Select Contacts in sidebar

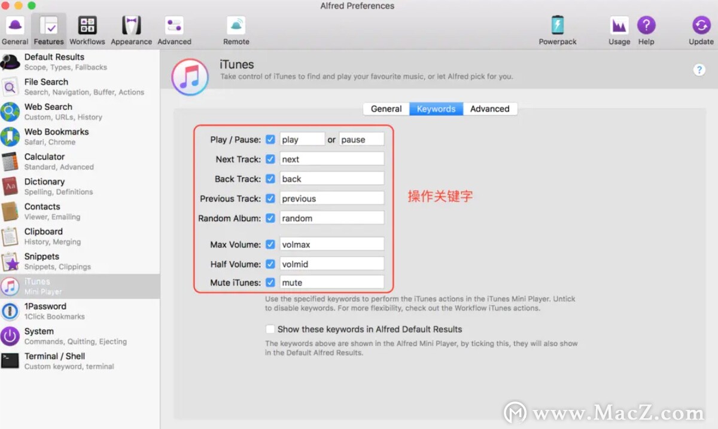(x=80, y=212)
